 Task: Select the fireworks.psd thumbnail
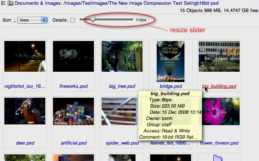[x=73, y=56]
